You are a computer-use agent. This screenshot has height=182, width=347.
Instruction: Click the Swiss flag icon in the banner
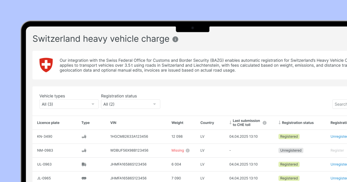click(46, 65)
